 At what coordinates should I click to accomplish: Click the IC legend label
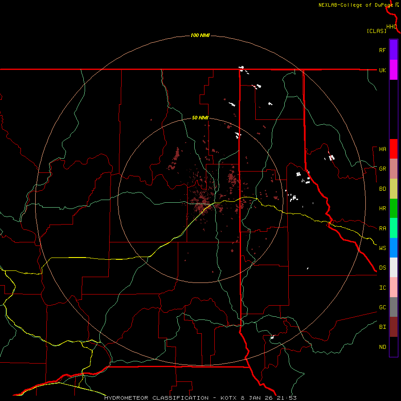(382, 288)
